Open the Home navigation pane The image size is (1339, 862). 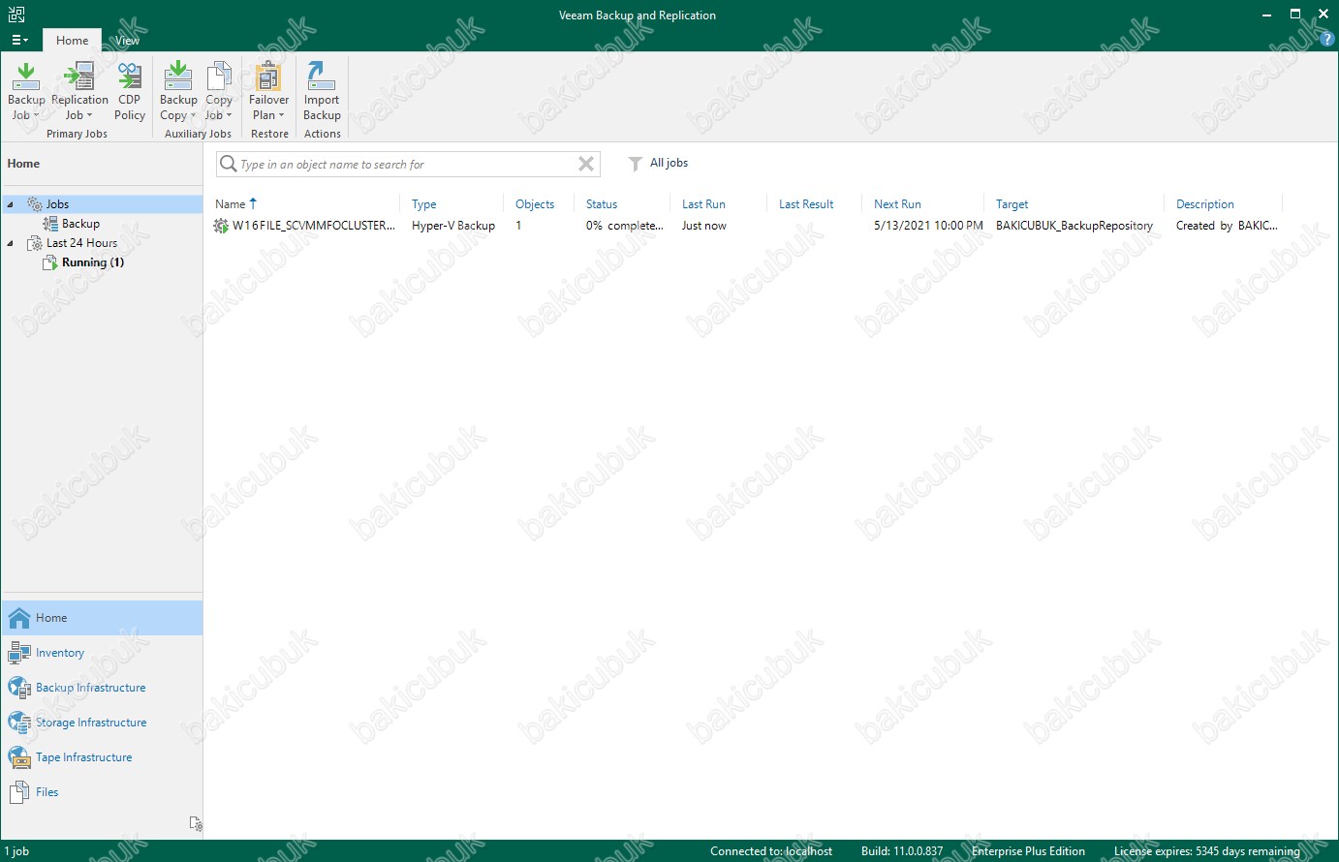(x=103, y=618)
